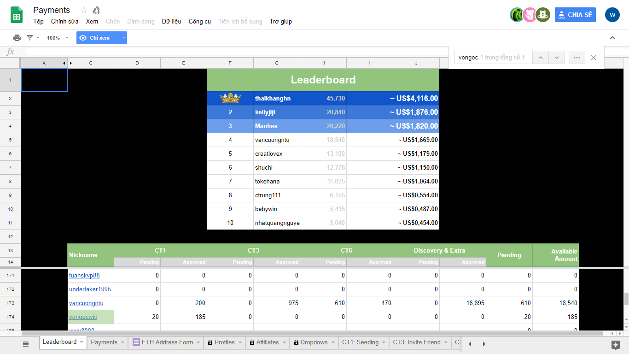629x354 pixels.
Task: Click the pink collaborator avatar
Action: coord(530,15)
